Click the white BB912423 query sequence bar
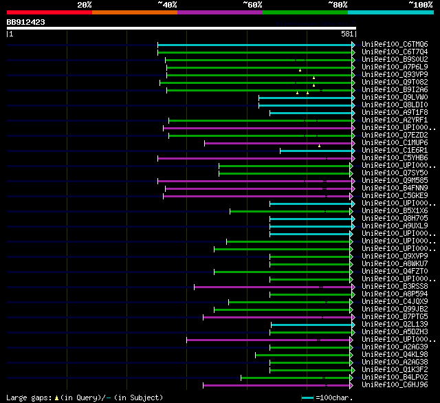The image size is (440, 403). click(x=181, y=28)
